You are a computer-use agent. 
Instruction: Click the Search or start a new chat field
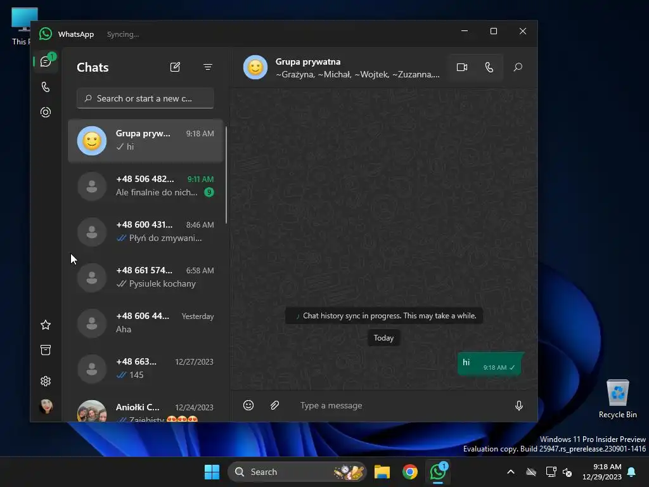145,98
